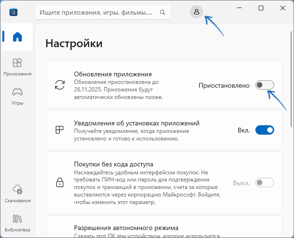294x238 pixels.
Task: Maximize the Microsoft Store window
Action: click(x=261, y=8)
